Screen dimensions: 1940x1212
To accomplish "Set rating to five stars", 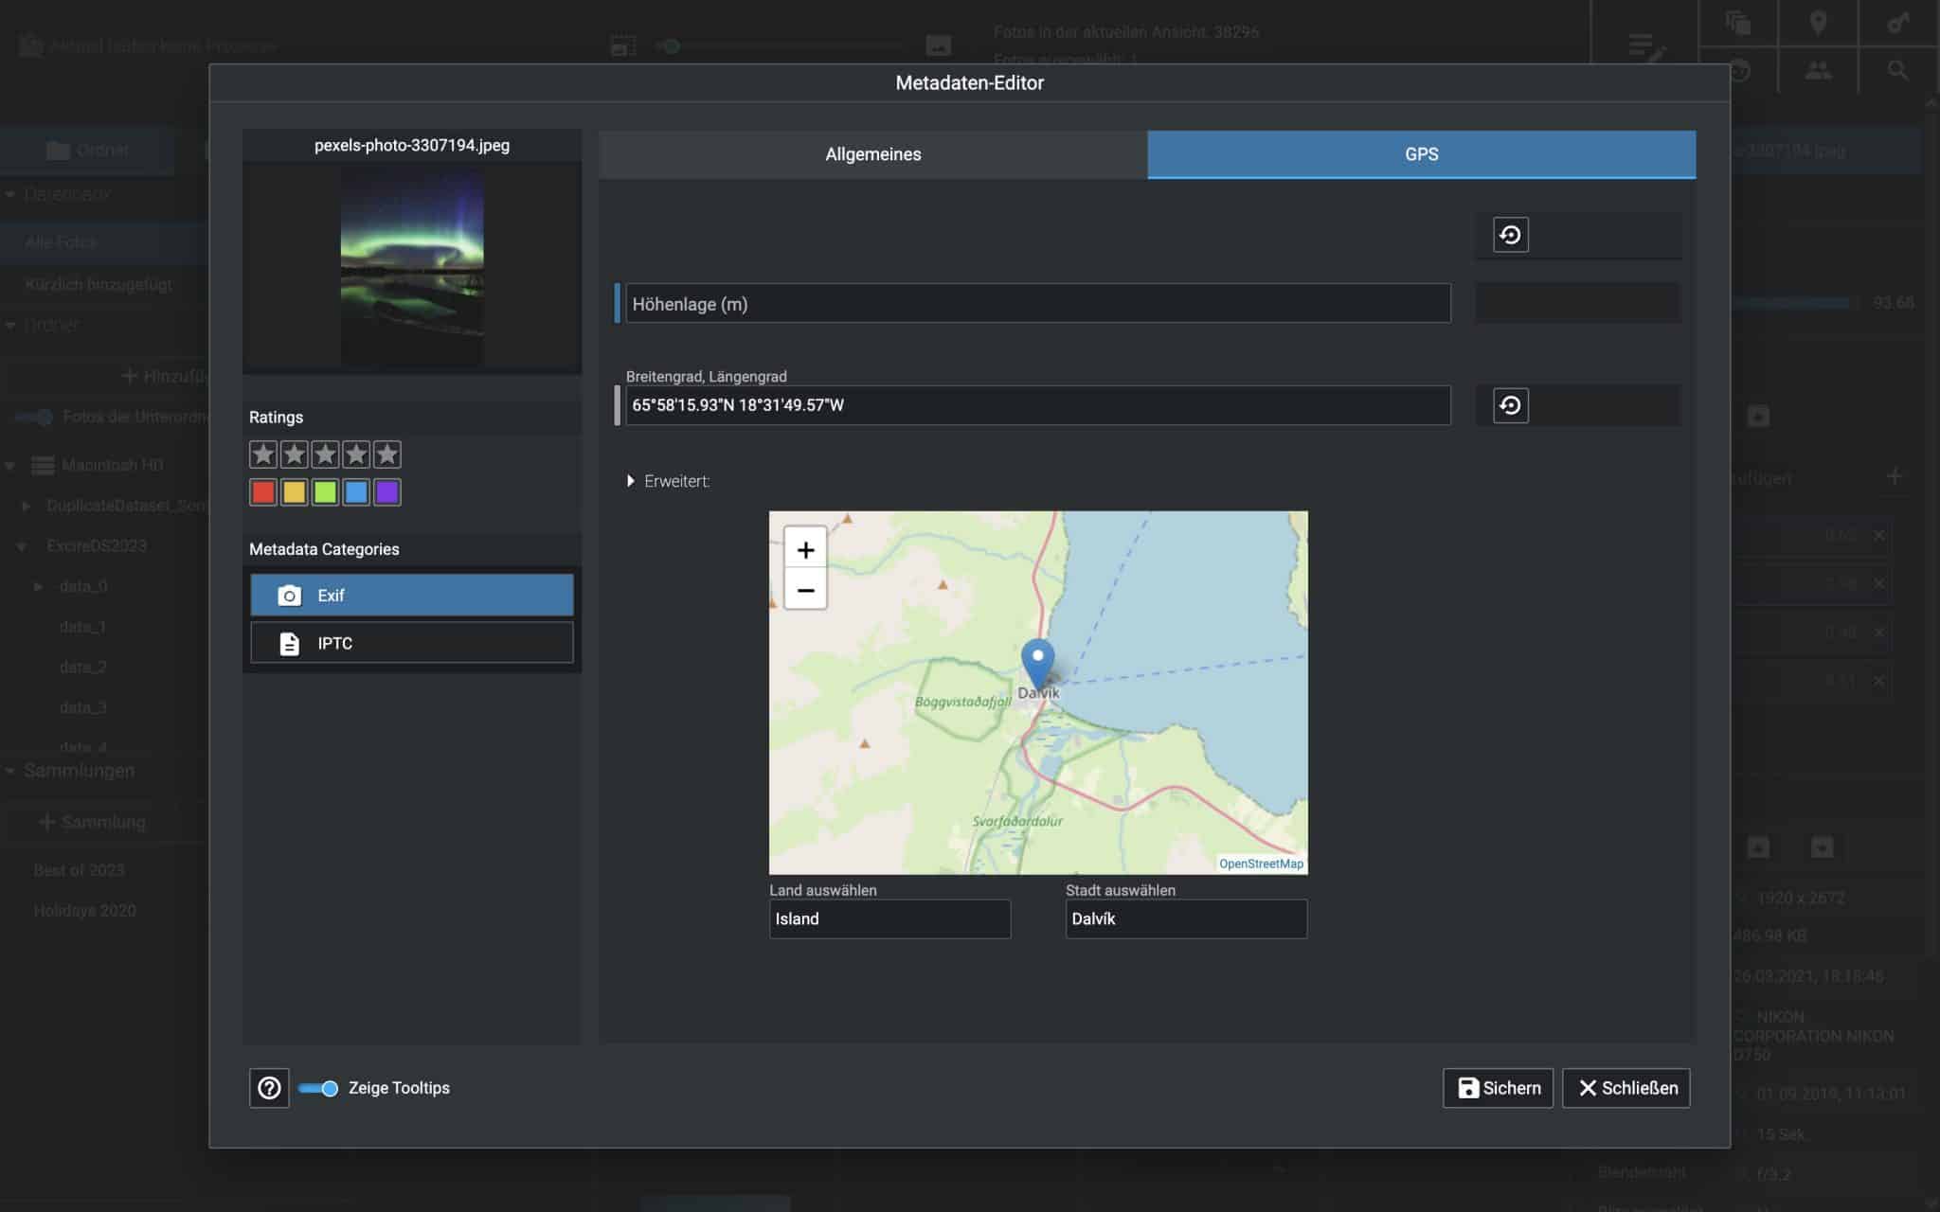I will 386,454.
